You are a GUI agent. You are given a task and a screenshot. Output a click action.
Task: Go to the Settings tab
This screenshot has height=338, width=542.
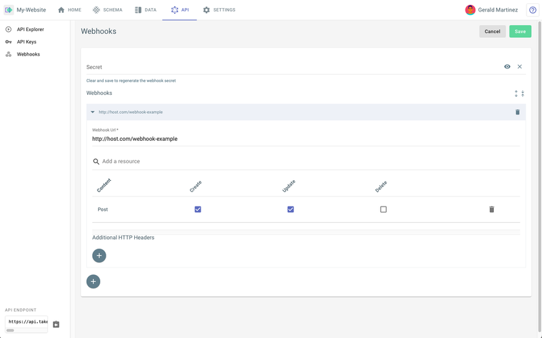(x=219, y=10)
